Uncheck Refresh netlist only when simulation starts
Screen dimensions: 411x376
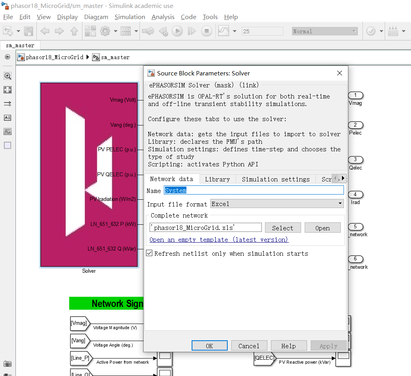[148, 253]
